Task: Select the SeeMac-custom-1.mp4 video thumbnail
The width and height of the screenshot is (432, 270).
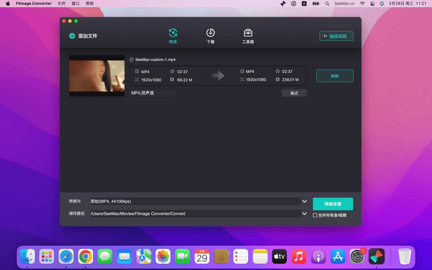Action: click(x=97, y=76)
